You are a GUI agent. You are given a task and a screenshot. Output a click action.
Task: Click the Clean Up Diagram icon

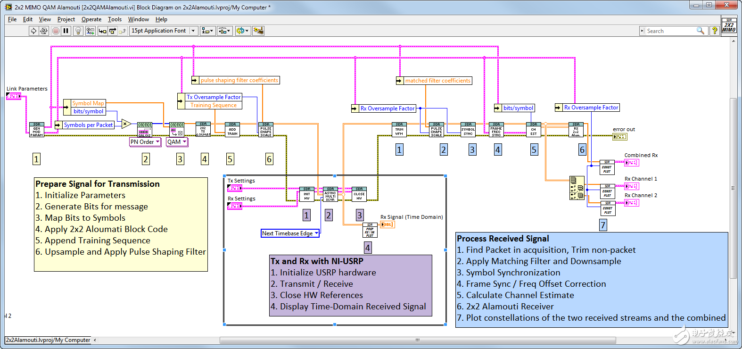click(258, 31)
